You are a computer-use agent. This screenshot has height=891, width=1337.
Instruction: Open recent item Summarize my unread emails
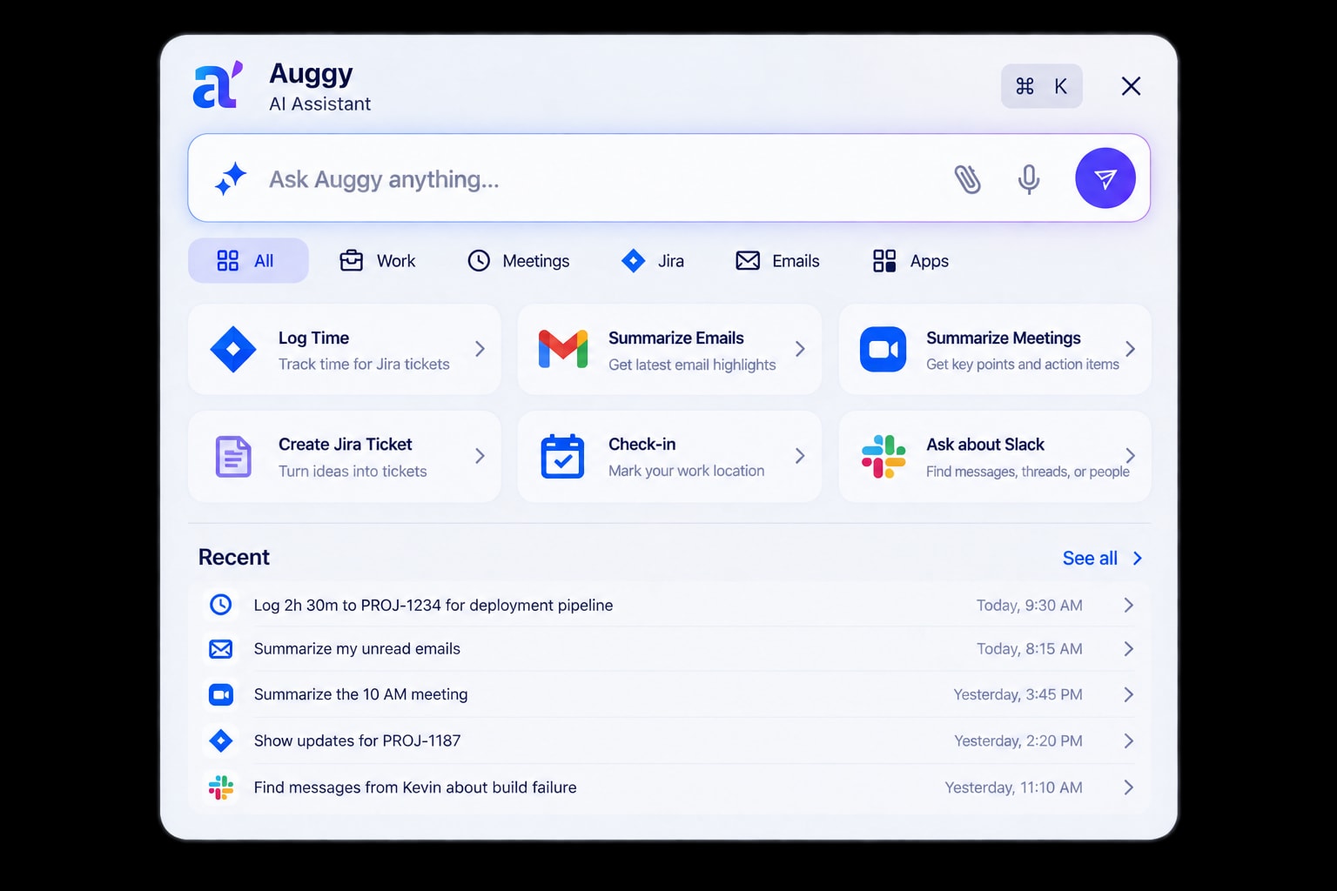(x=668, y=649)
